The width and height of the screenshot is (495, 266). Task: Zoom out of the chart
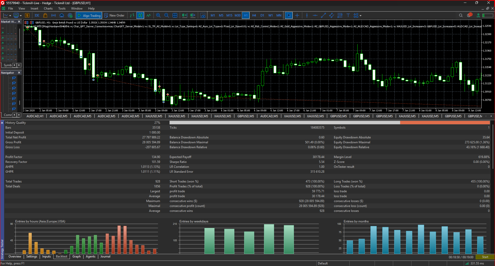(167, 15)
